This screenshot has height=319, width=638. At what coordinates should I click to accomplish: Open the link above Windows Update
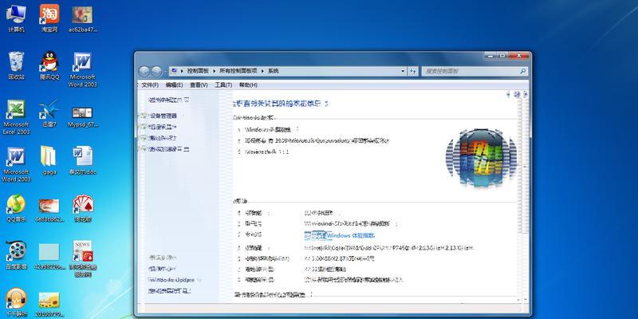coord(162,269)
